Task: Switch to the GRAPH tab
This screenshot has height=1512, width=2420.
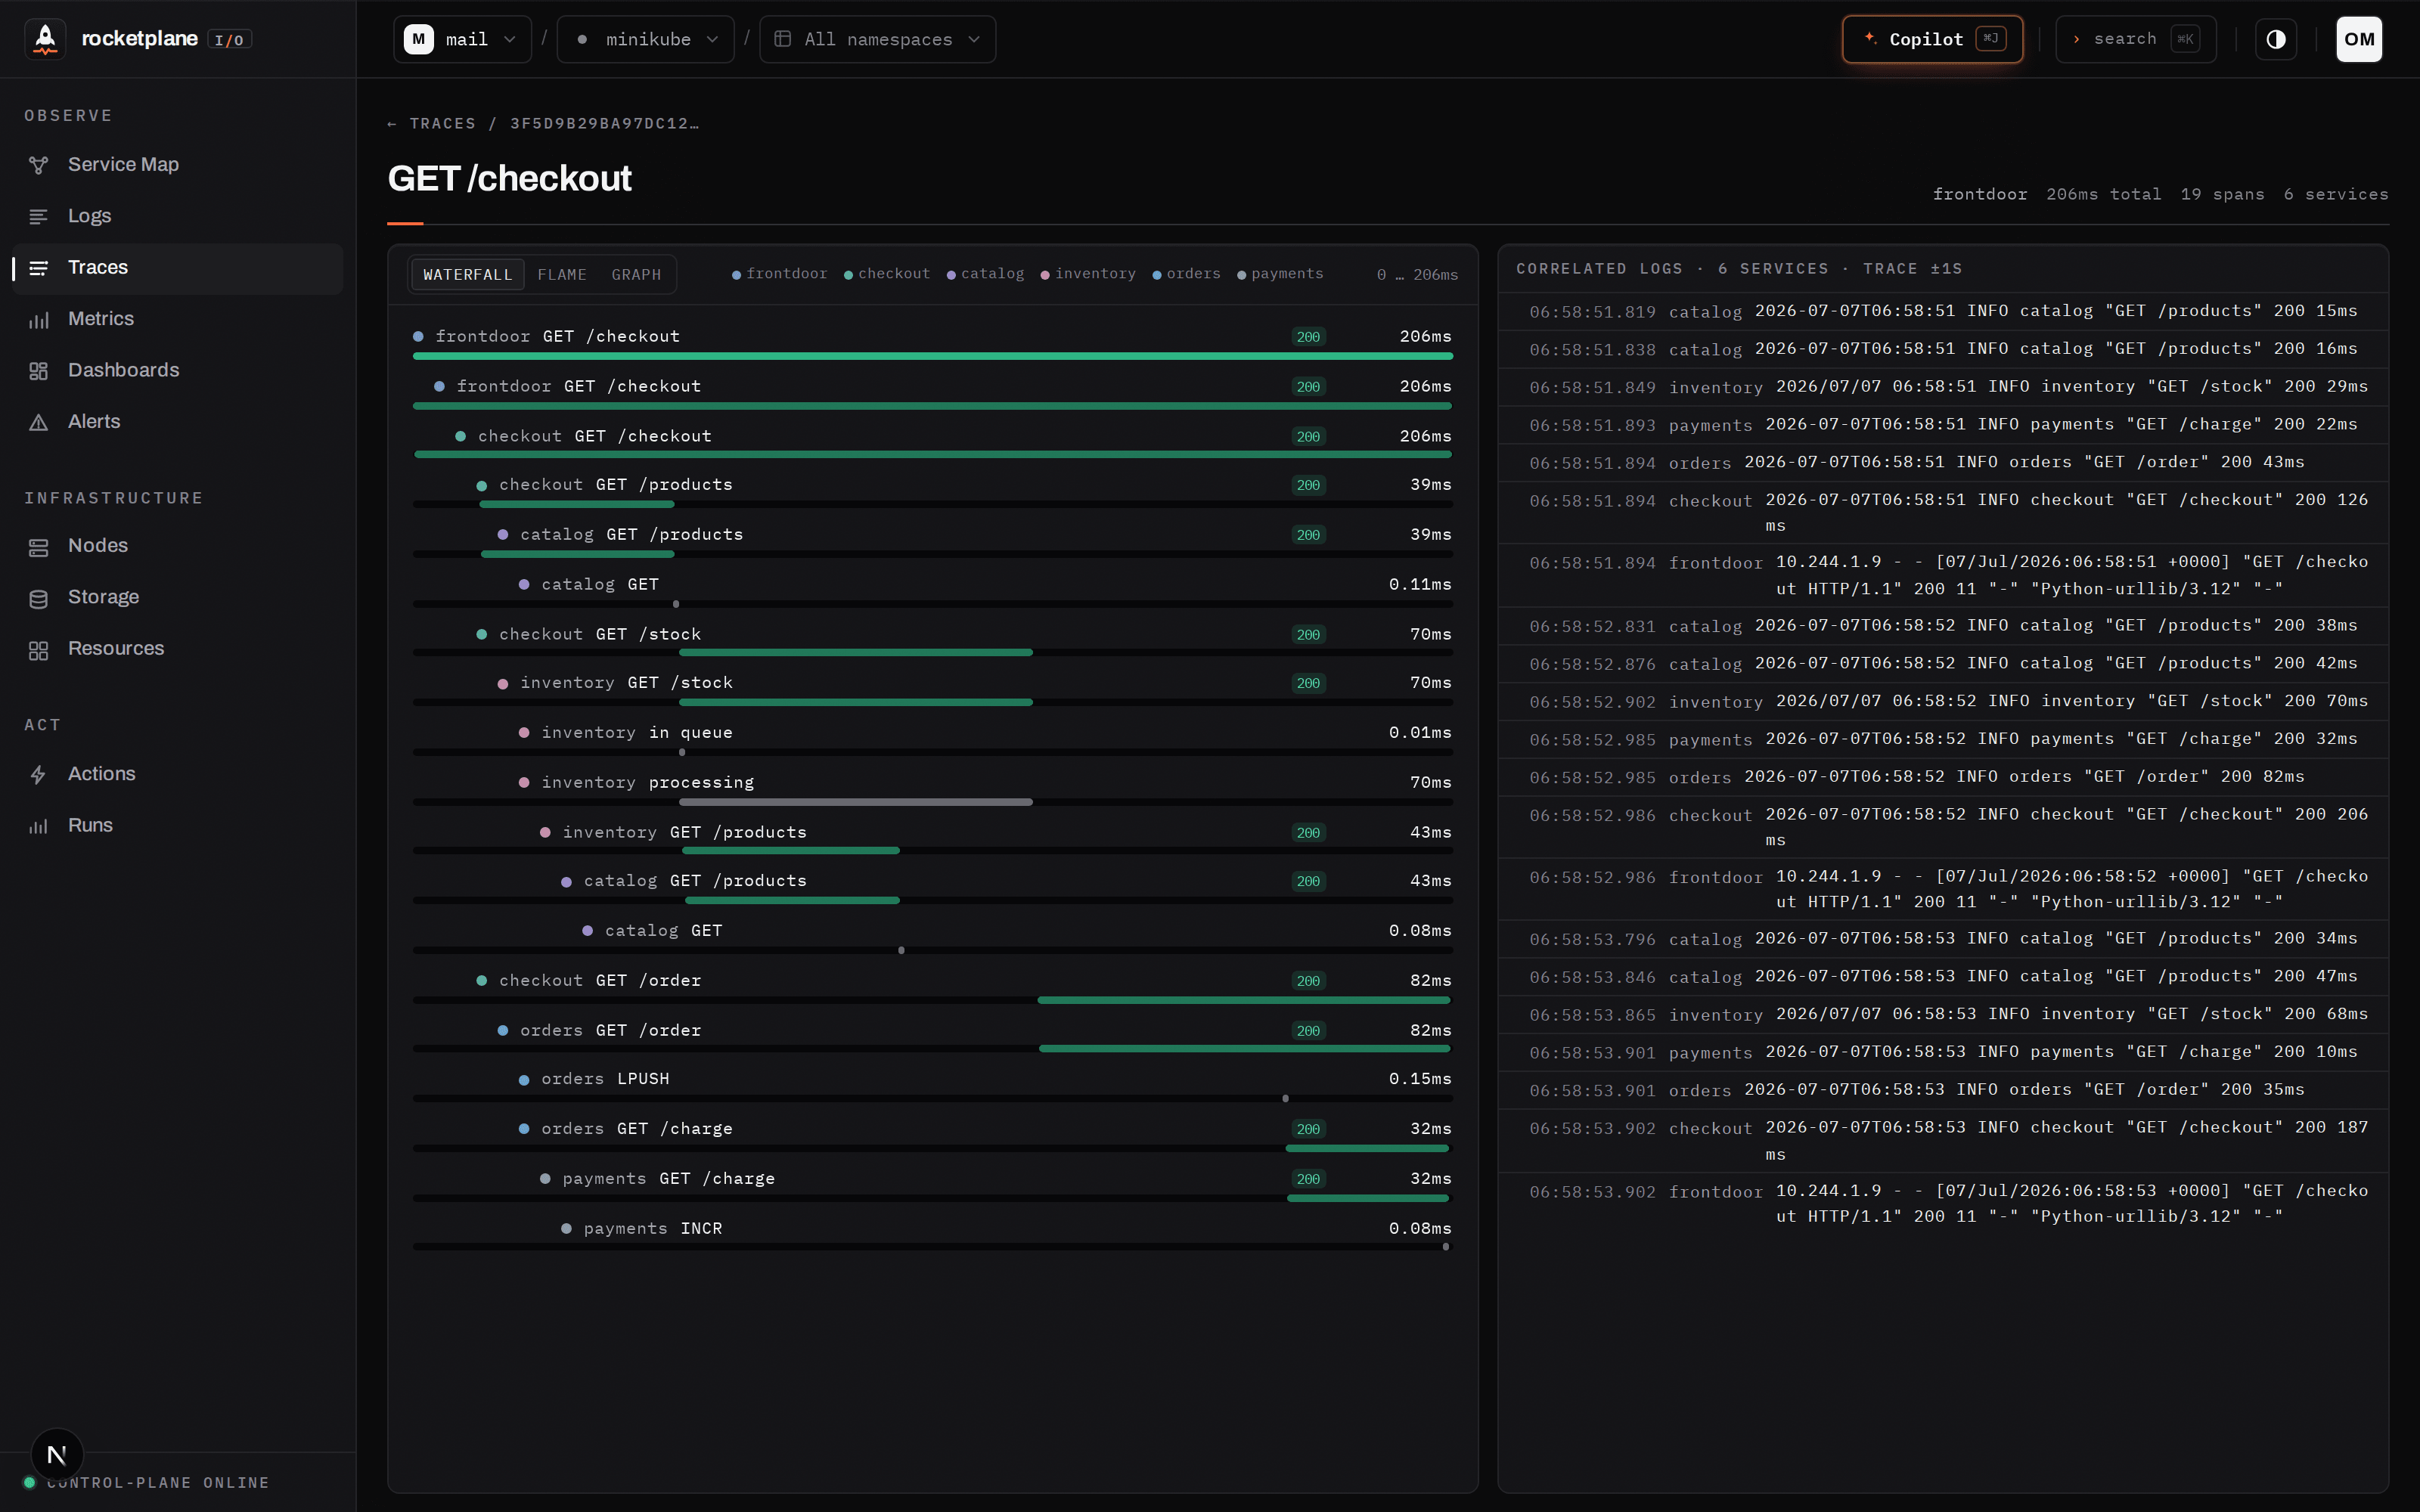Action: (x=636, y=275)
